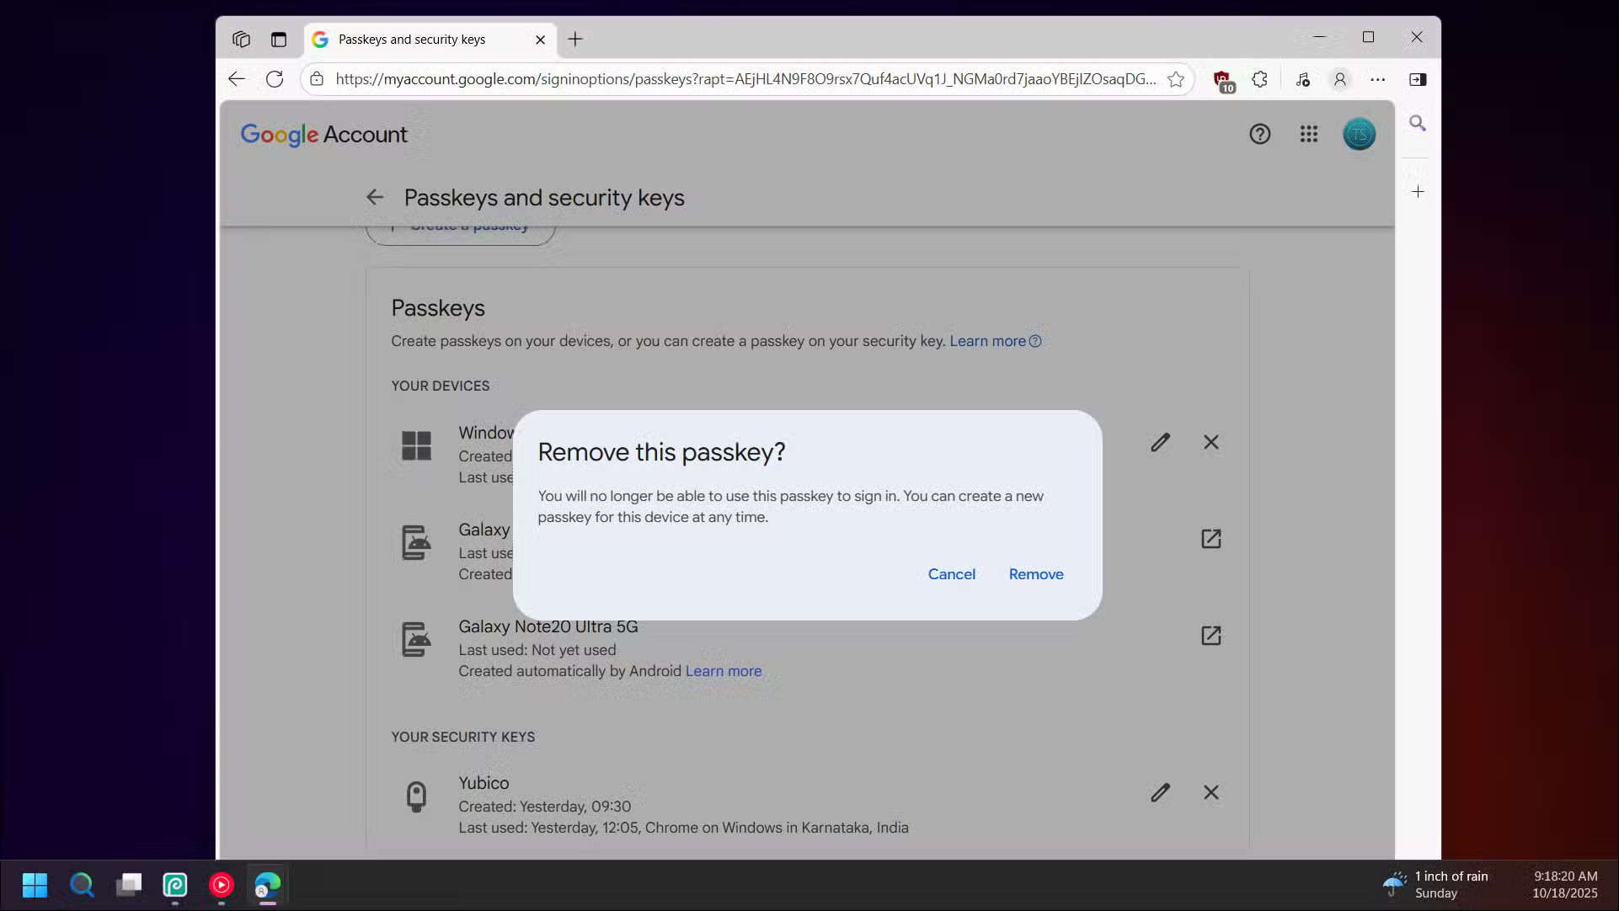
Task: Open Google Account help question mark
Action: click(1259, 134)
